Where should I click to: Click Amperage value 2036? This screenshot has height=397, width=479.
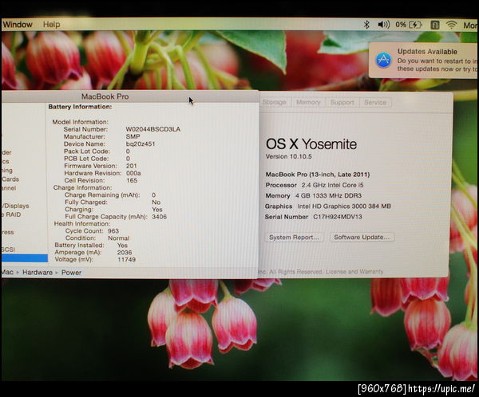click(x=125, y=253)
